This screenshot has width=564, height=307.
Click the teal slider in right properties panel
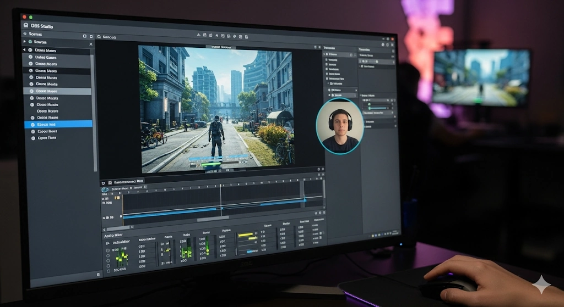pos(377,108)
